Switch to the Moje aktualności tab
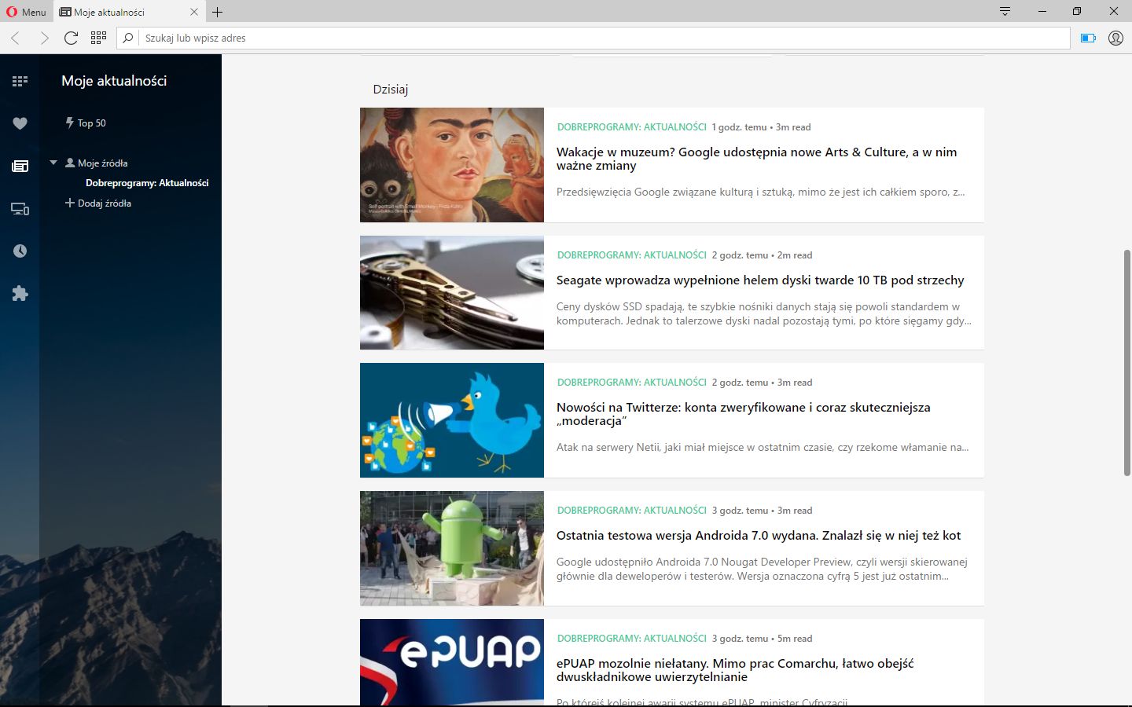Screen dimensions: 1132x707 pyautogui.click(x=130, y=12)
